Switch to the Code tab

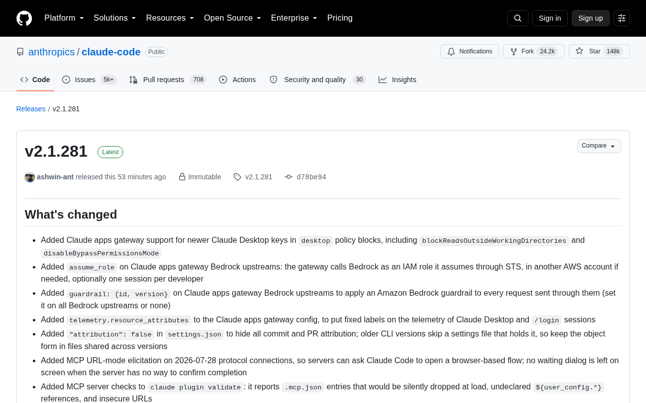[35, 80]
